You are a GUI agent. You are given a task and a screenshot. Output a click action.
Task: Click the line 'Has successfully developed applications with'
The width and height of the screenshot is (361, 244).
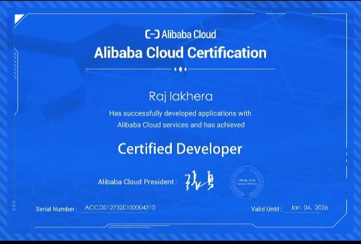click(180, 113)
